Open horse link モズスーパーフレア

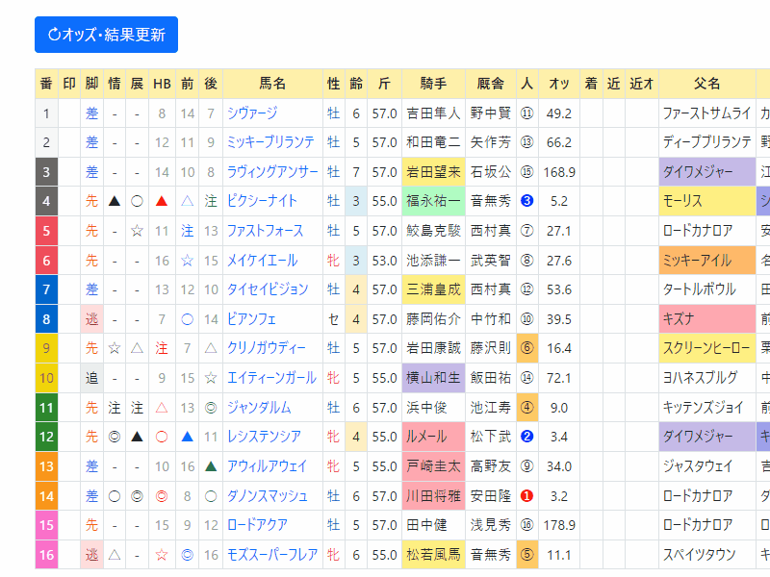pyautogui.click(x=272, y=555)
